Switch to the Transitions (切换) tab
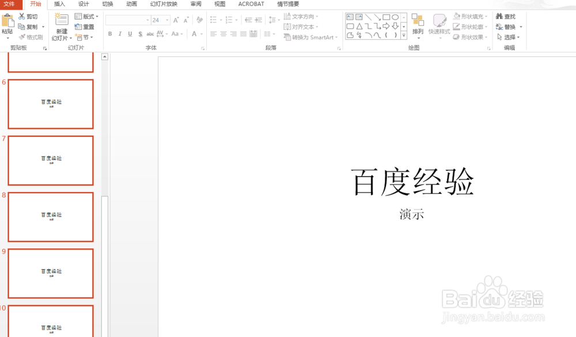Viewport: 576px width, 337px height. click(x=108, y=4)
